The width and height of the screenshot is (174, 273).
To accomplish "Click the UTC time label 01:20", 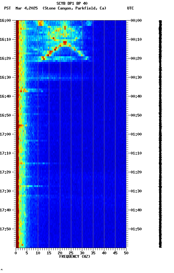I will pos(136,173).
